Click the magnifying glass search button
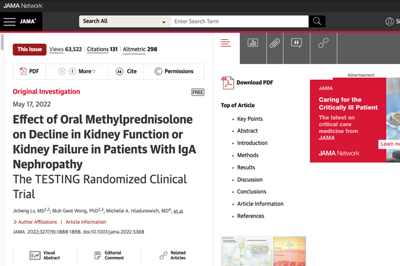The image size is (400, 266). pos(317,21)
